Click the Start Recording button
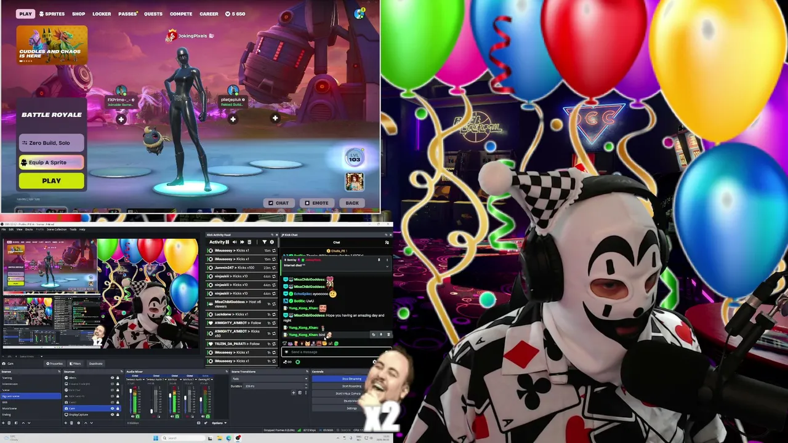The image size is (788, 443). tap(352, 386)
